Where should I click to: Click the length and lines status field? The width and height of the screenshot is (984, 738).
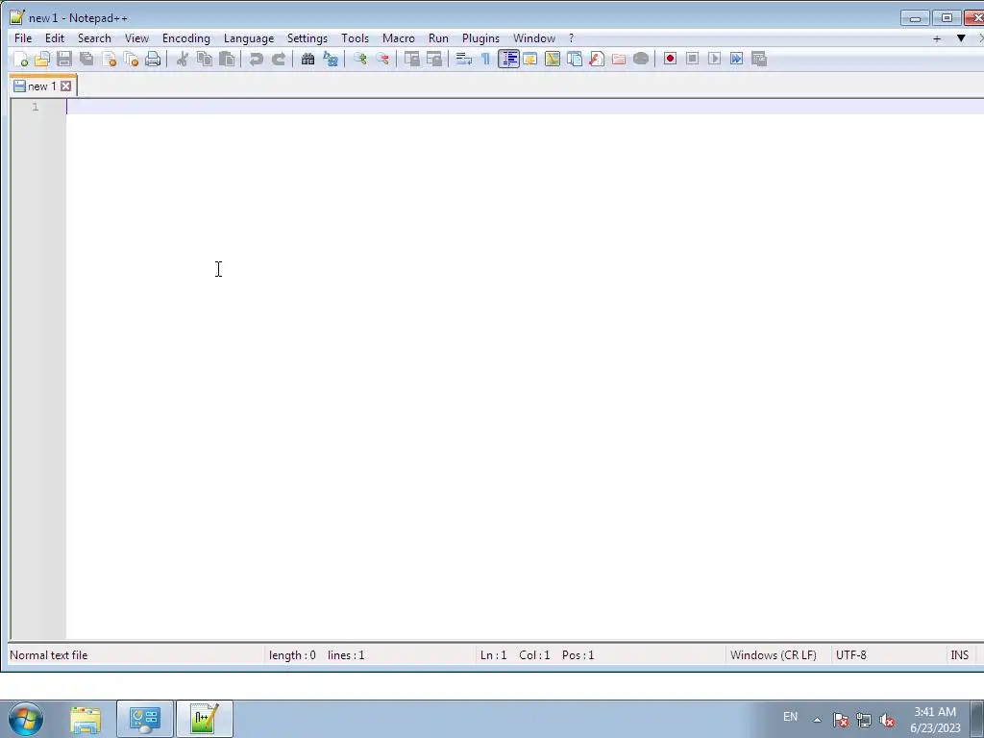click(x=370, y=655)
